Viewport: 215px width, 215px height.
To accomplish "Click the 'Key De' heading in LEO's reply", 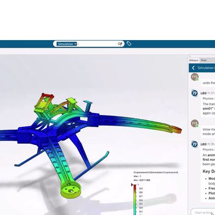I will (209, 172).
